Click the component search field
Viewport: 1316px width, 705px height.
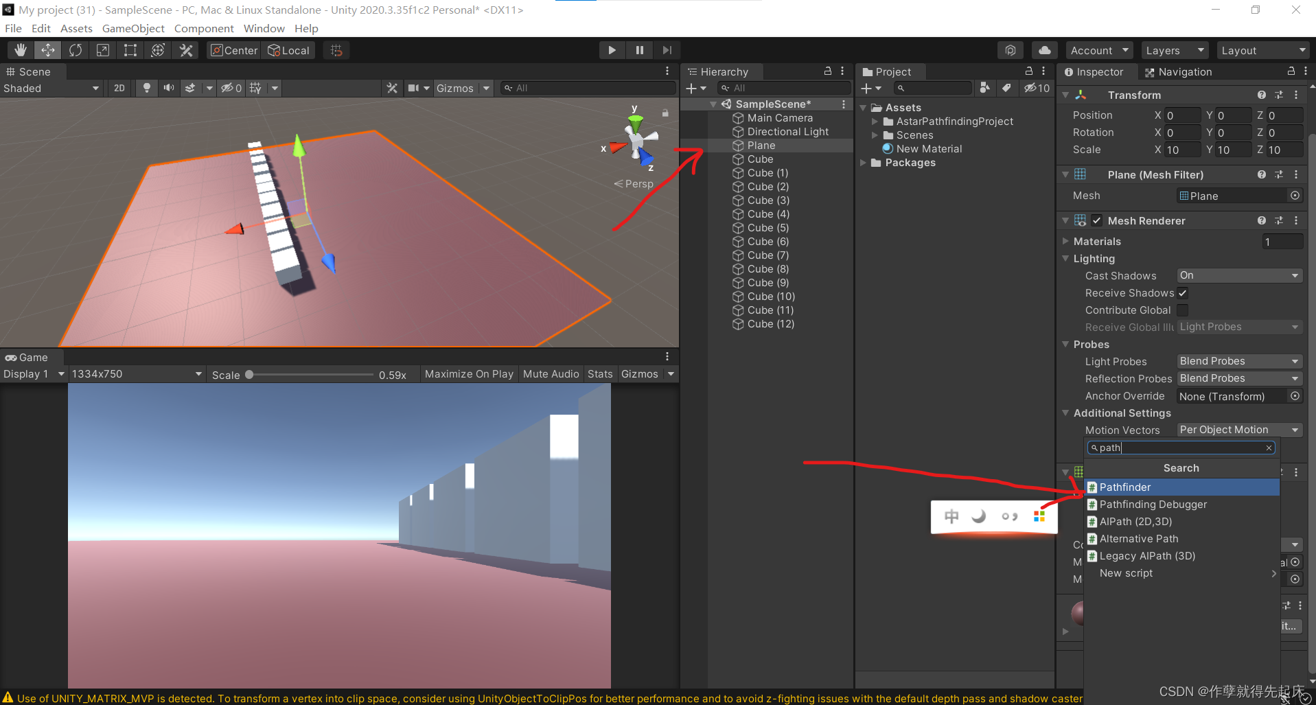(1181, 448)
